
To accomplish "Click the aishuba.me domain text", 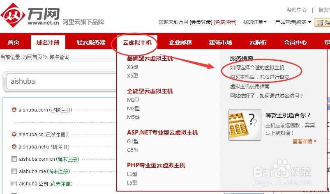I will pyautogui.click(x=32, y=171).
